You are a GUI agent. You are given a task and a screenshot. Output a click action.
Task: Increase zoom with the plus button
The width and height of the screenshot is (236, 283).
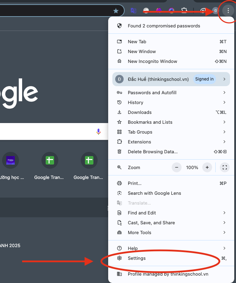207,167
